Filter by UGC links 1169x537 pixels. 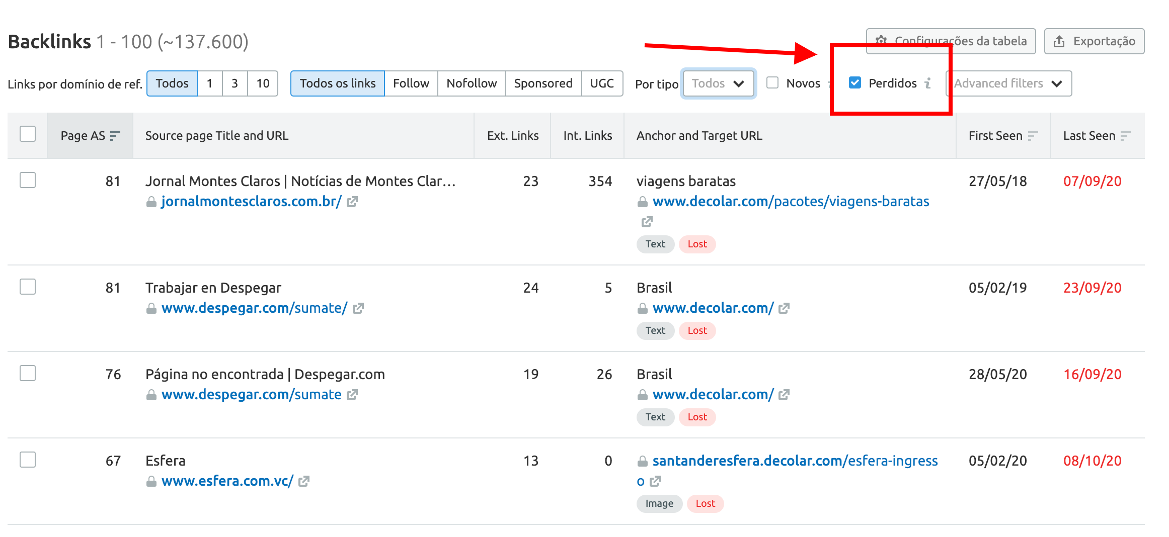pos(602,83)
